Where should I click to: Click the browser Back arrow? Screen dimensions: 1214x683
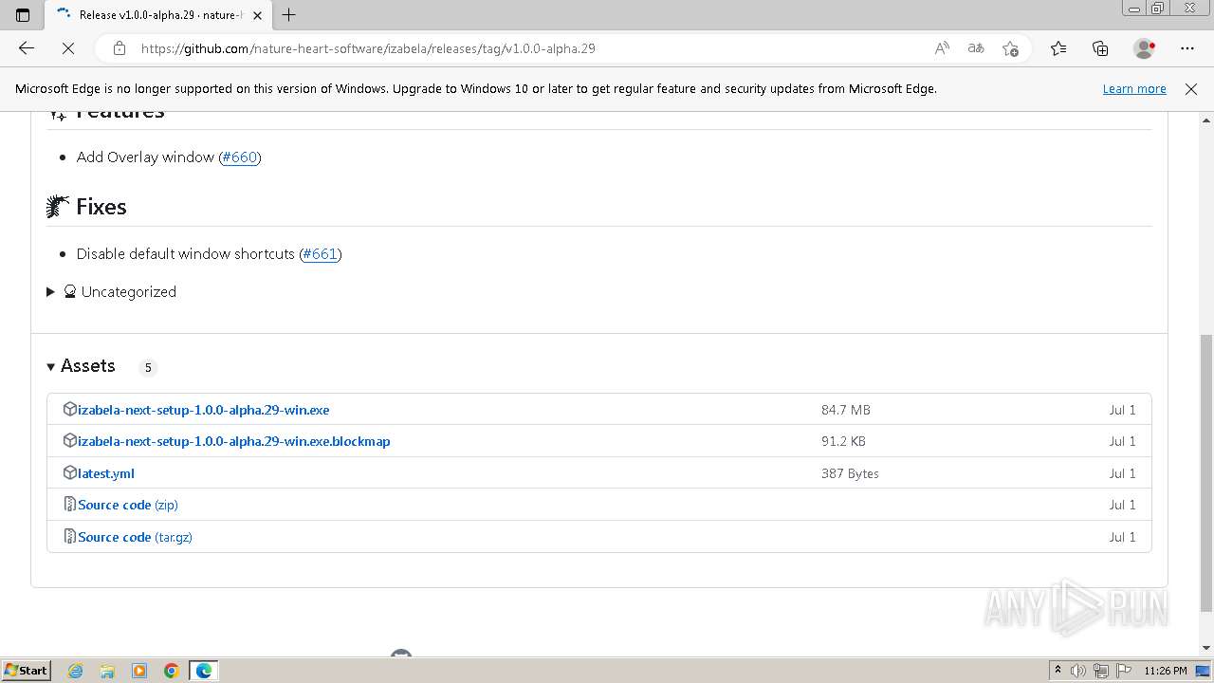point(27,48)
